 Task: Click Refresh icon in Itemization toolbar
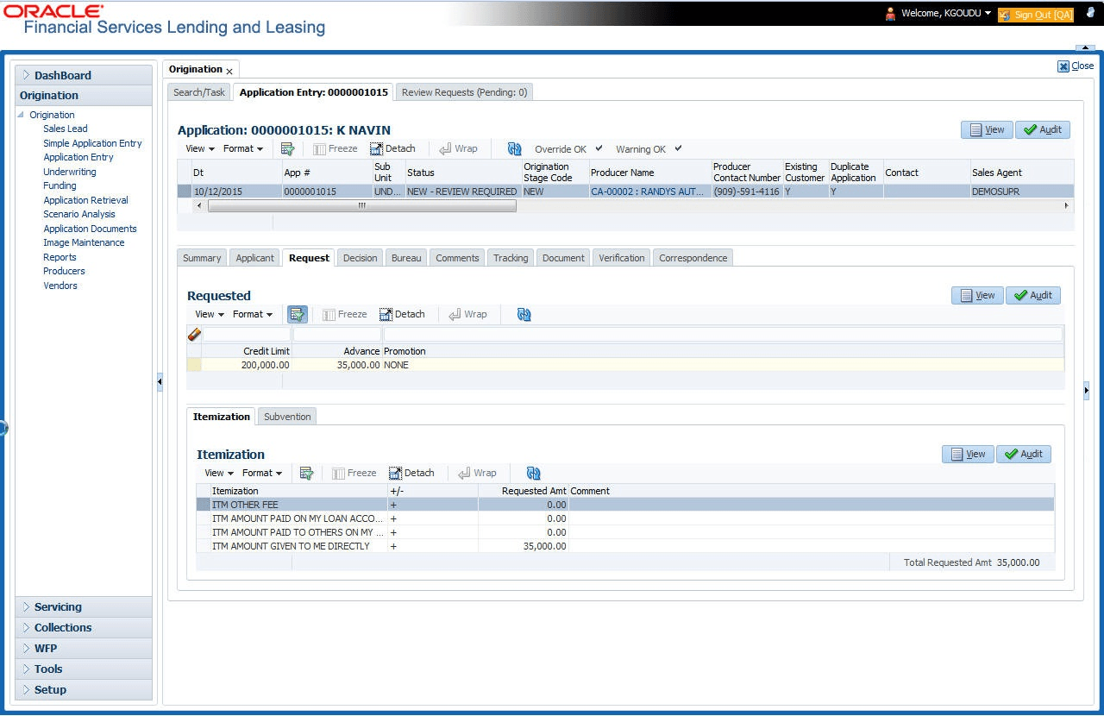(x=533, y=473)
